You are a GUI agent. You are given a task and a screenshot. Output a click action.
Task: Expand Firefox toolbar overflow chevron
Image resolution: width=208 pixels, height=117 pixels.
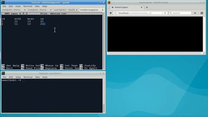(195, 13)
